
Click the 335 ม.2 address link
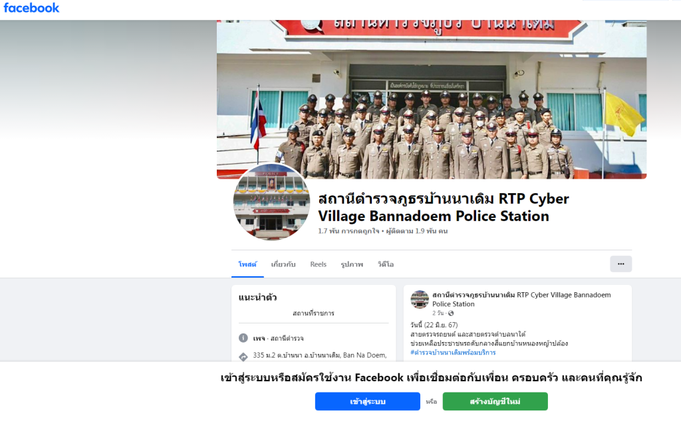point(319,355)
